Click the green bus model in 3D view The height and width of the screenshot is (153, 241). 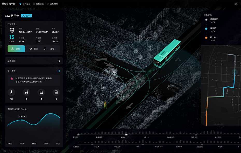click(166, 53)
